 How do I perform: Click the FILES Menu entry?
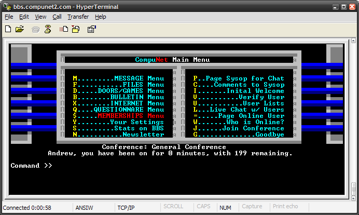click(118, 85)
